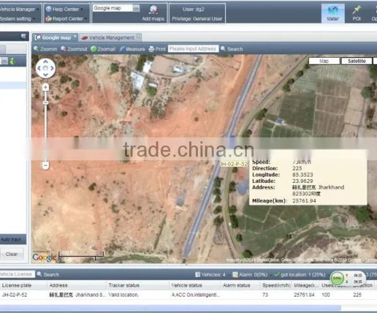The image size is (377, 313).
Task: Click the A.ACC On vehicle status cell
Action: (x=195, y=295)
